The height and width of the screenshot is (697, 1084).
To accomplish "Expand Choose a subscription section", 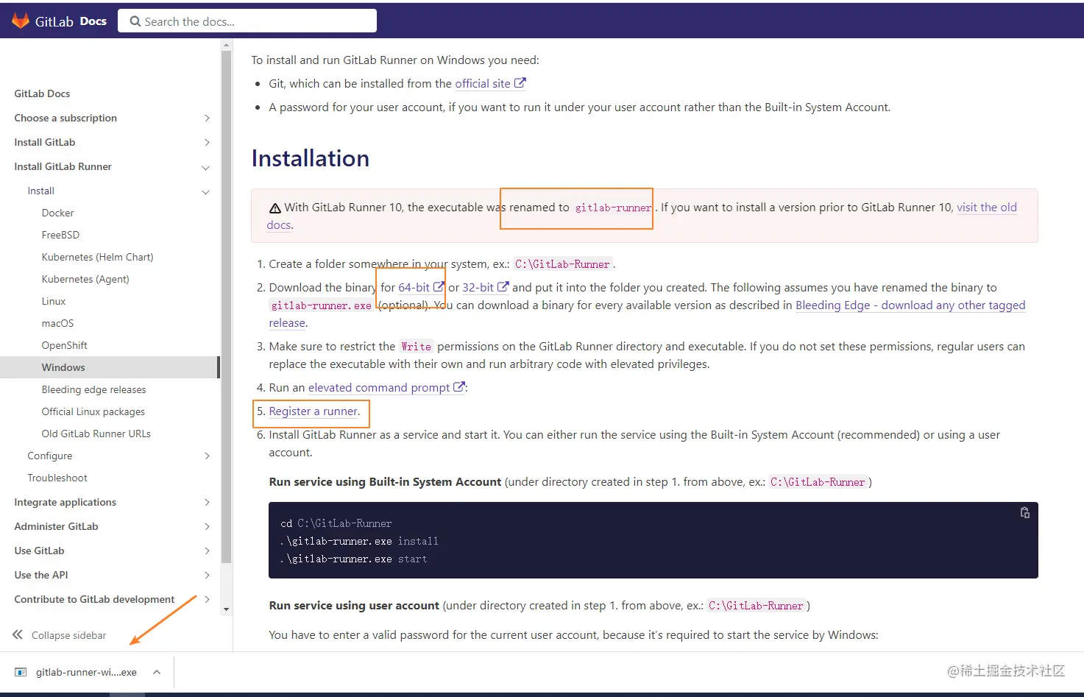I will (207, 118).
